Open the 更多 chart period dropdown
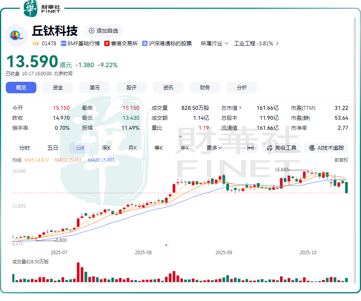This screenshot has height=301, width=361. click(x=214, y=148)
